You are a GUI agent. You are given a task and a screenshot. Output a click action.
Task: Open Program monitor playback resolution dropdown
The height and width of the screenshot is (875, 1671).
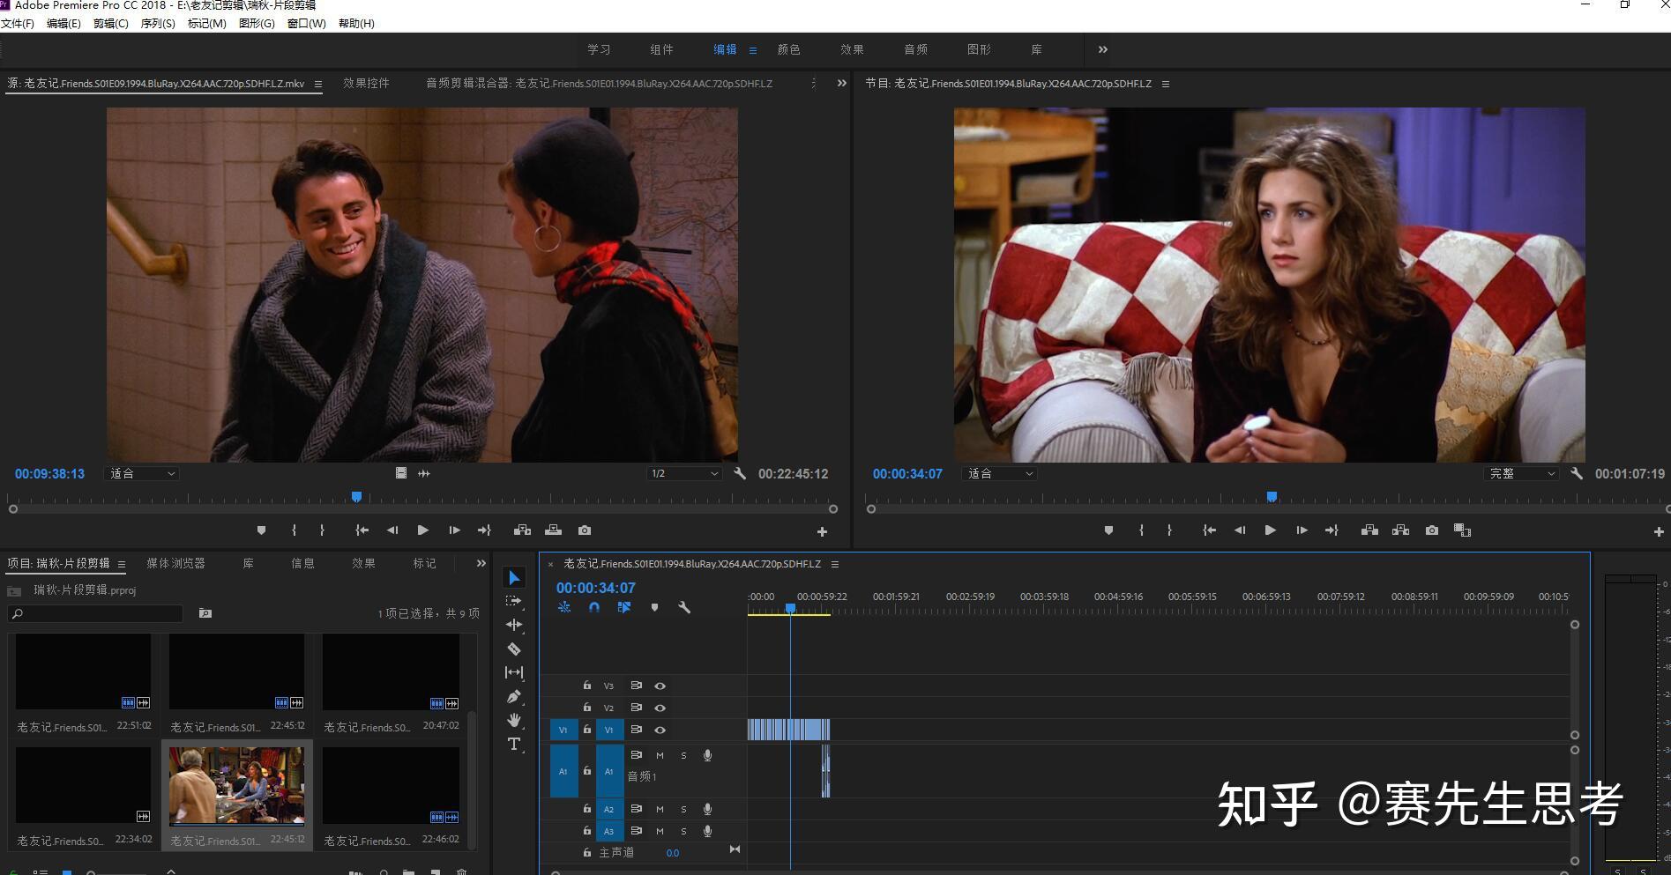coord(1521,473)
